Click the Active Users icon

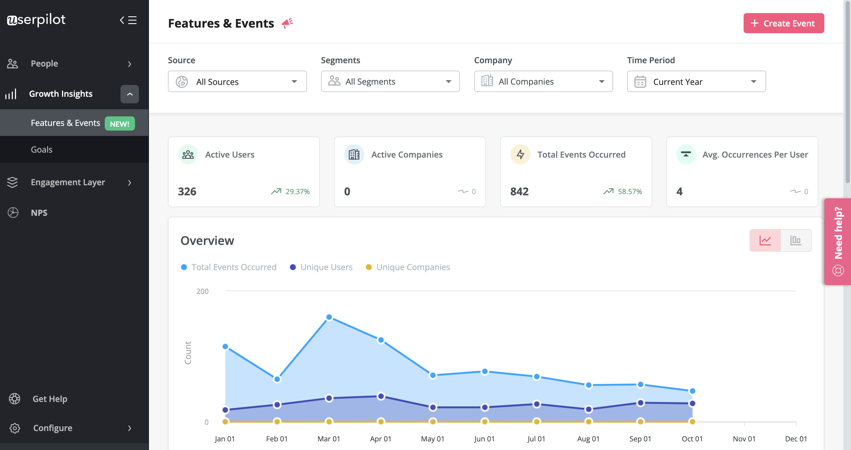click(x=188, y=154)
